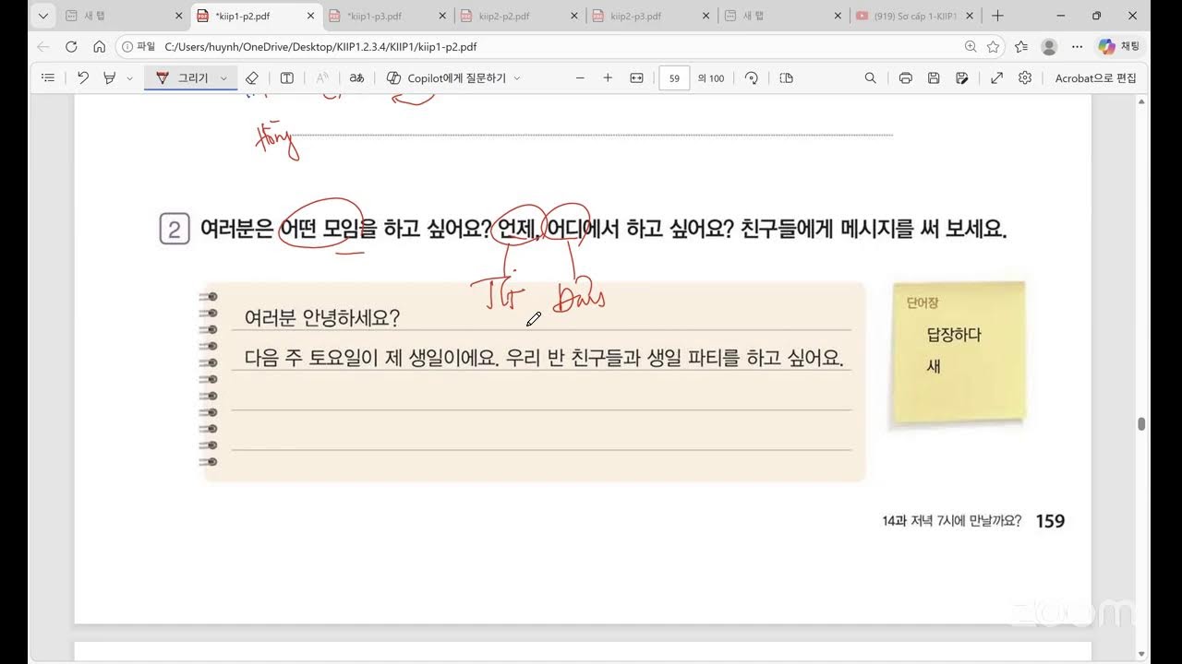
Task: Click the vertical scrollbar thumb
Action: pos(1141,423)
